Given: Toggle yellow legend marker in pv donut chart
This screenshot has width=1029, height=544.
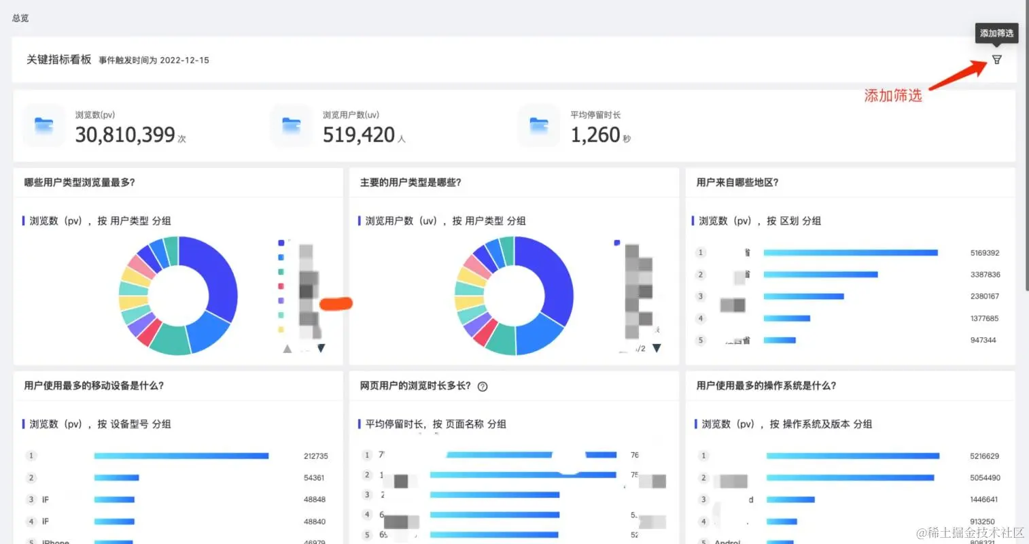Looking at the screenshot, I should coord(281,329).
